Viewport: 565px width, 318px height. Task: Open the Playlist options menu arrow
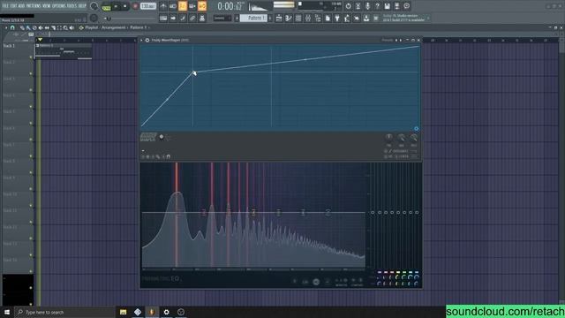pyautogui.click(x=6, y=27)
